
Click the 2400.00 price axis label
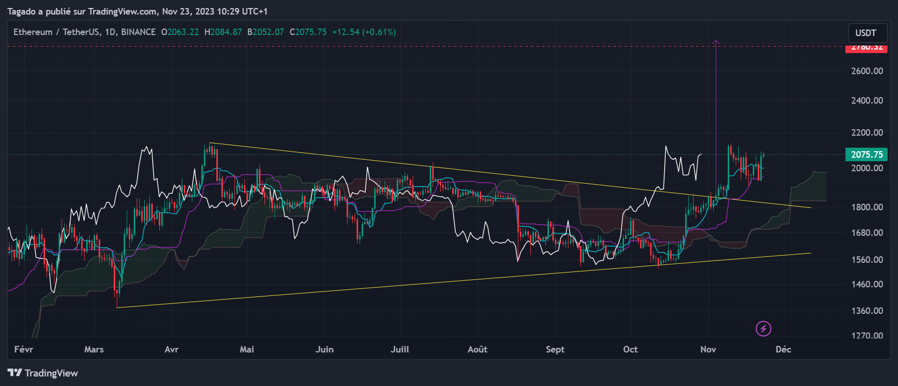867,101
